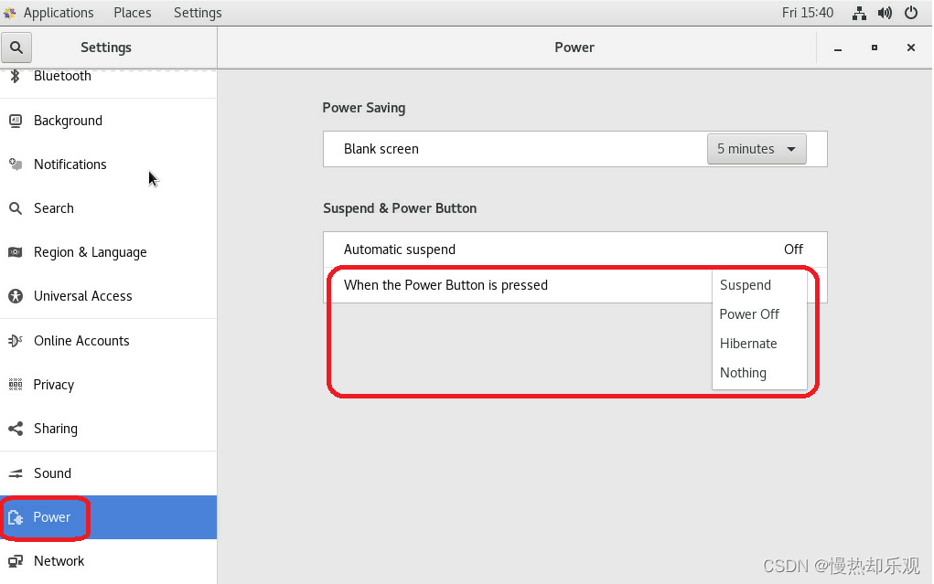934x584 pixels.
Task: Click the search icon in Settings header
Action: click(x=18, y=47)
